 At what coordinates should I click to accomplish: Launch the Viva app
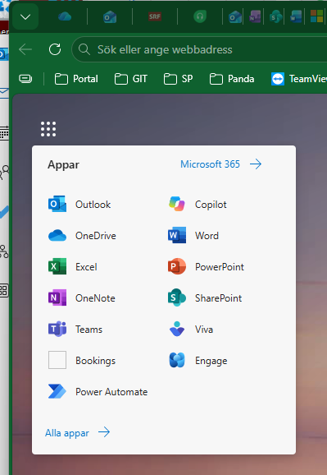coord(190,330)
